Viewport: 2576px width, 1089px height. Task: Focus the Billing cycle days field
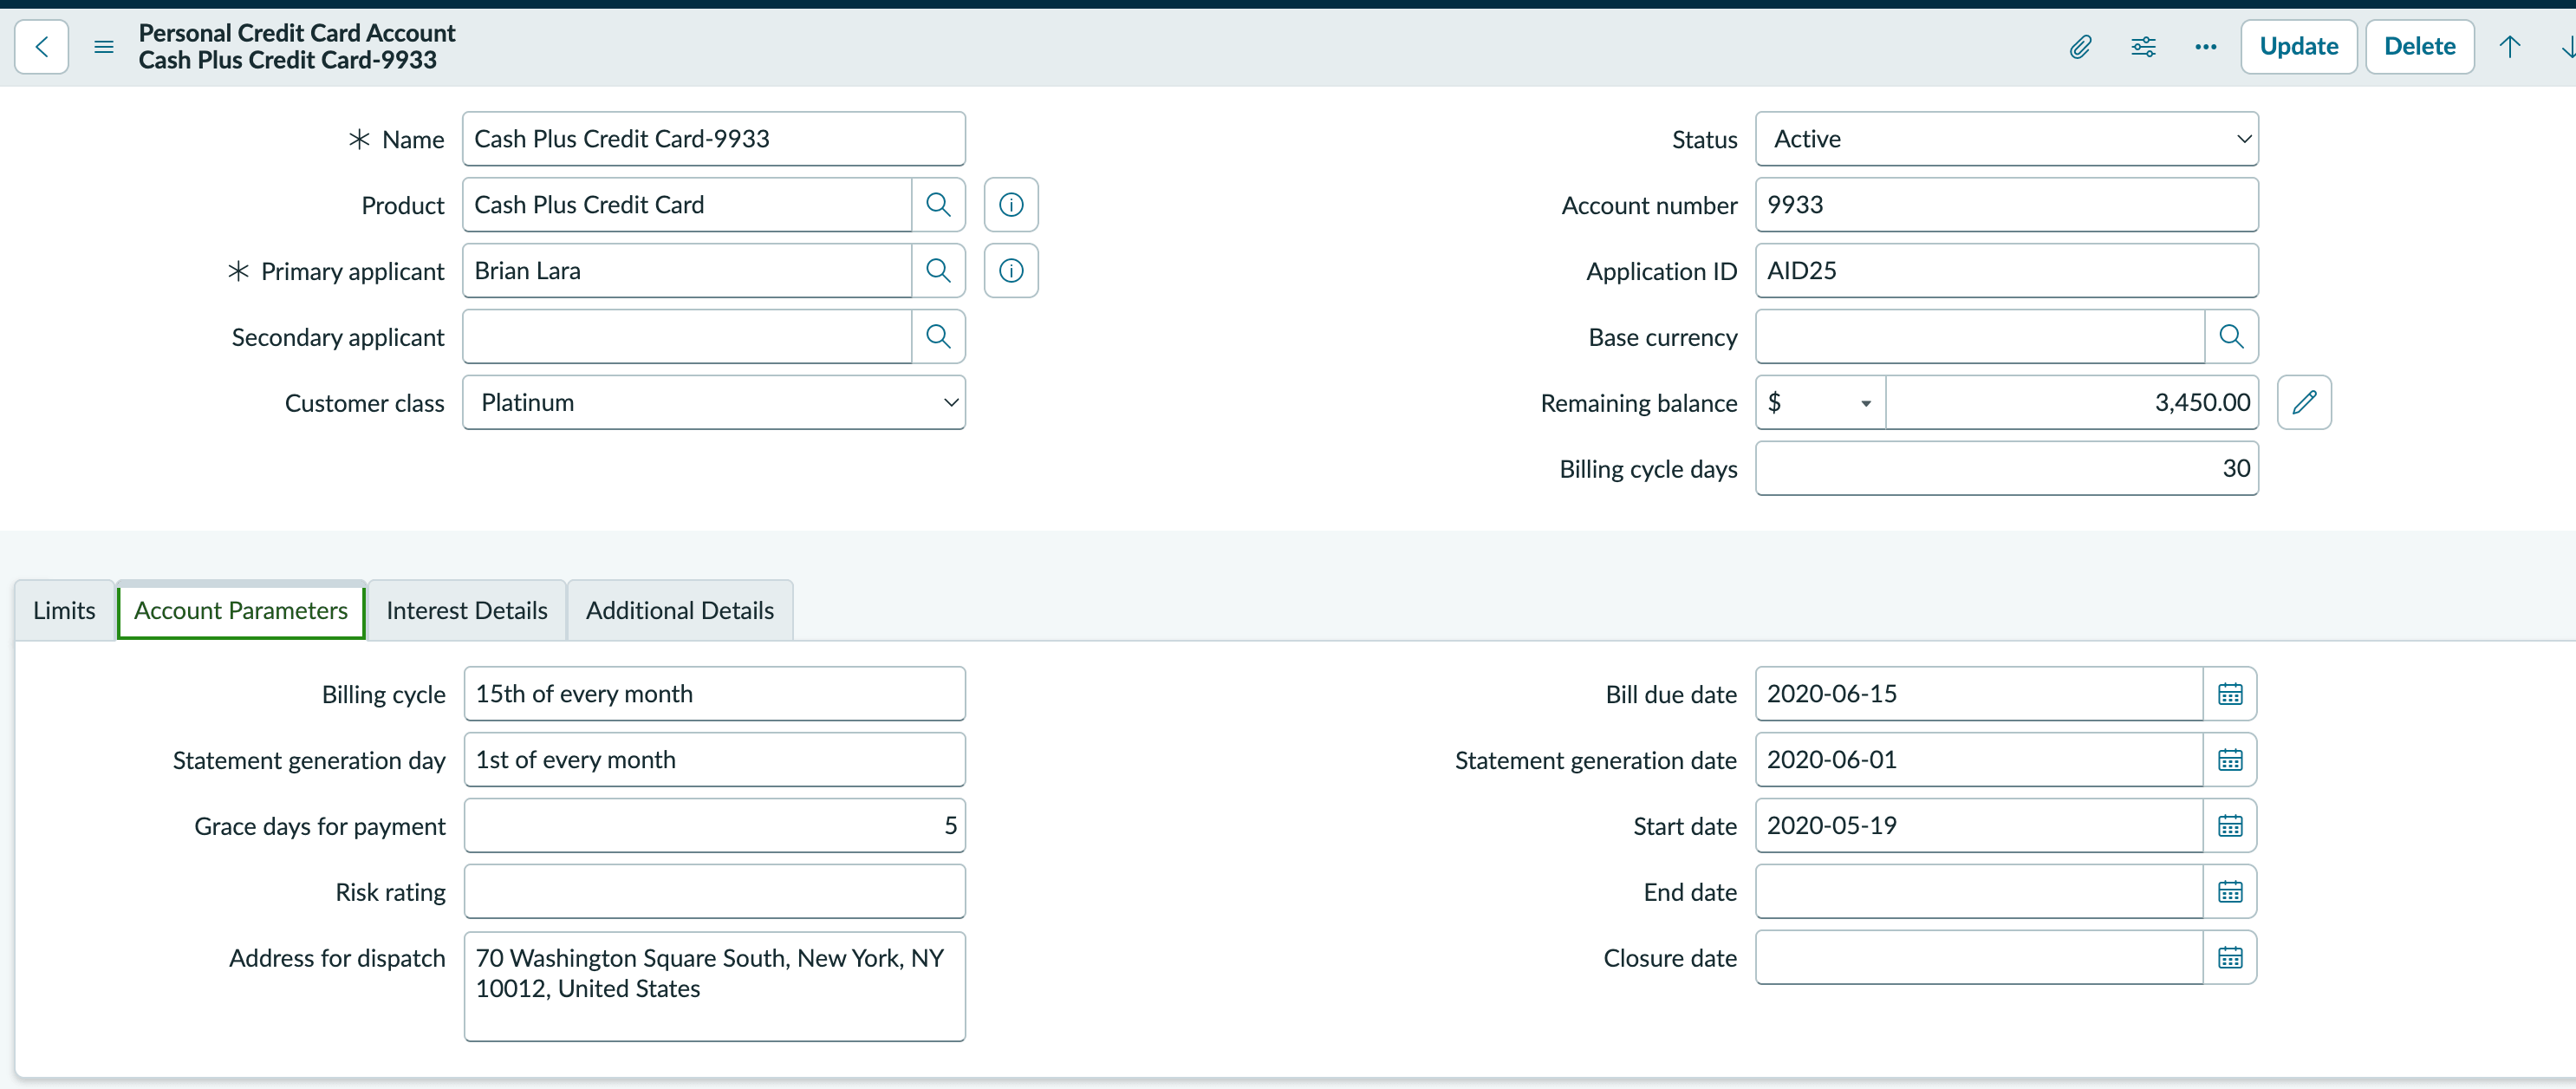point(2006,469)
